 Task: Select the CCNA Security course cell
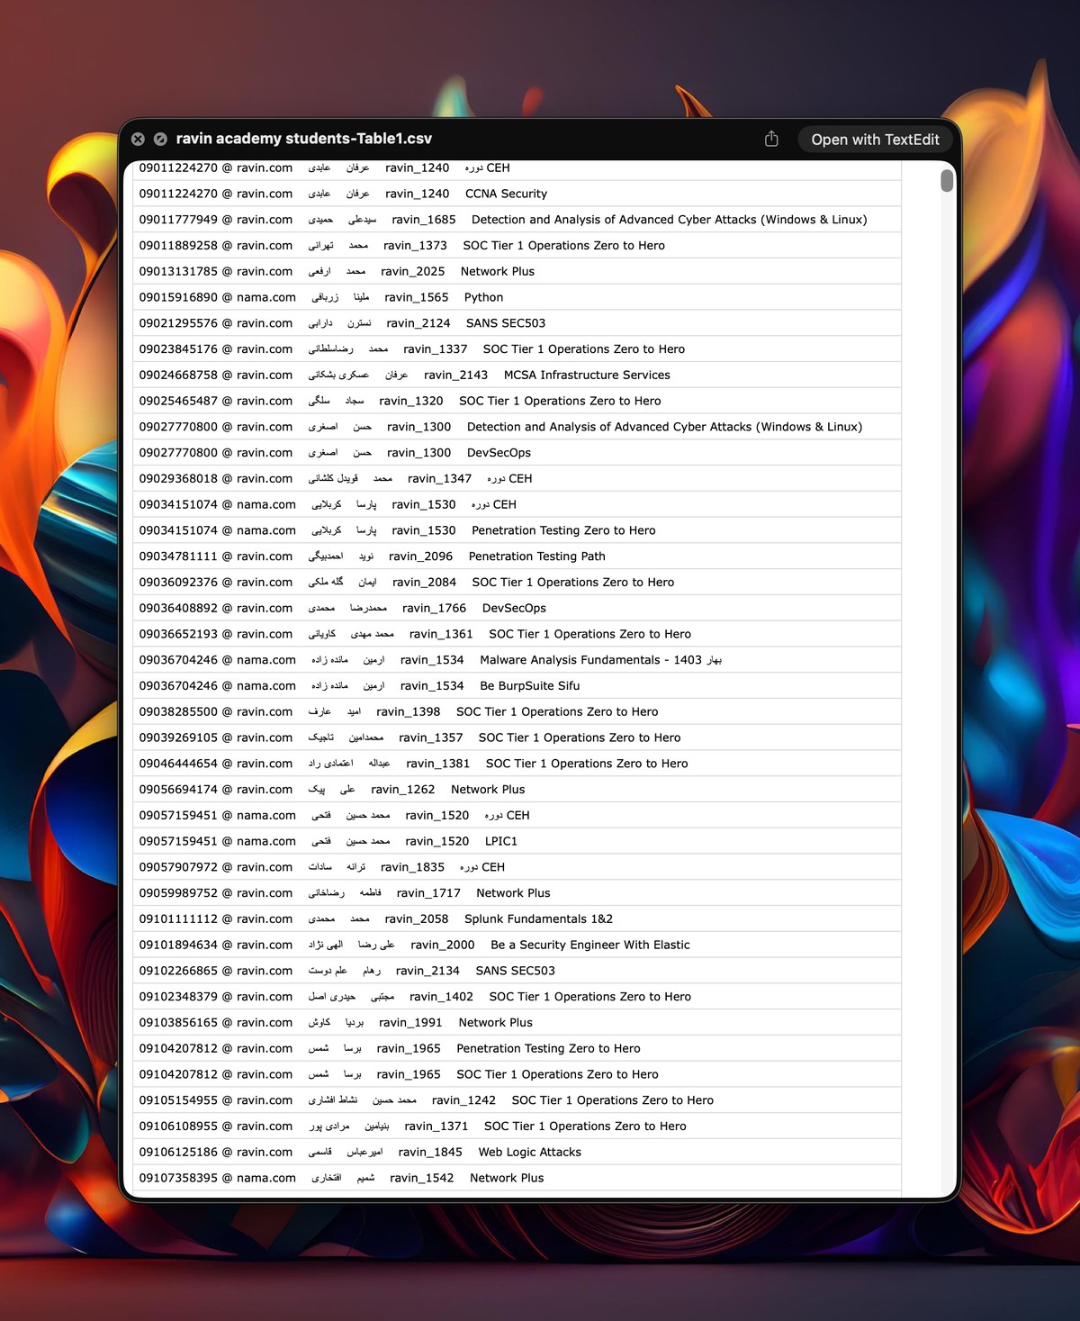click(x=506, y=194)
